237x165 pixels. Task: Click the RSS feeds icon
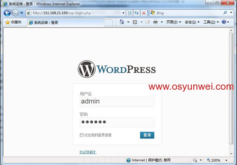[135, 22]
